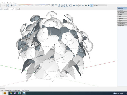Expand the Instructor panel
The image size is (127, 95).
pyautogui.click(x=122, y=22)
